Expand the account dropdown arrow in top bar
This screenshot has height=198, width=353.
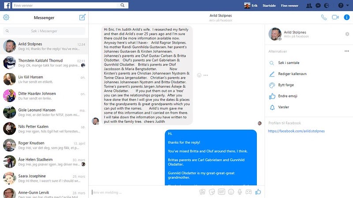[348, 5]
